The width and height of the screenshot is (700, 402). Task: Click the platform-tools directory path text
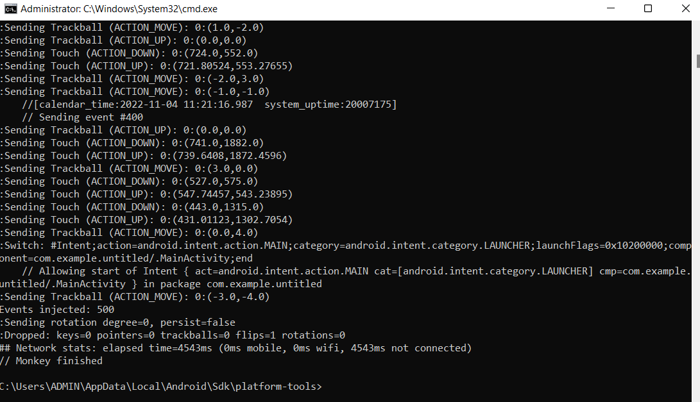coord(160,387)
